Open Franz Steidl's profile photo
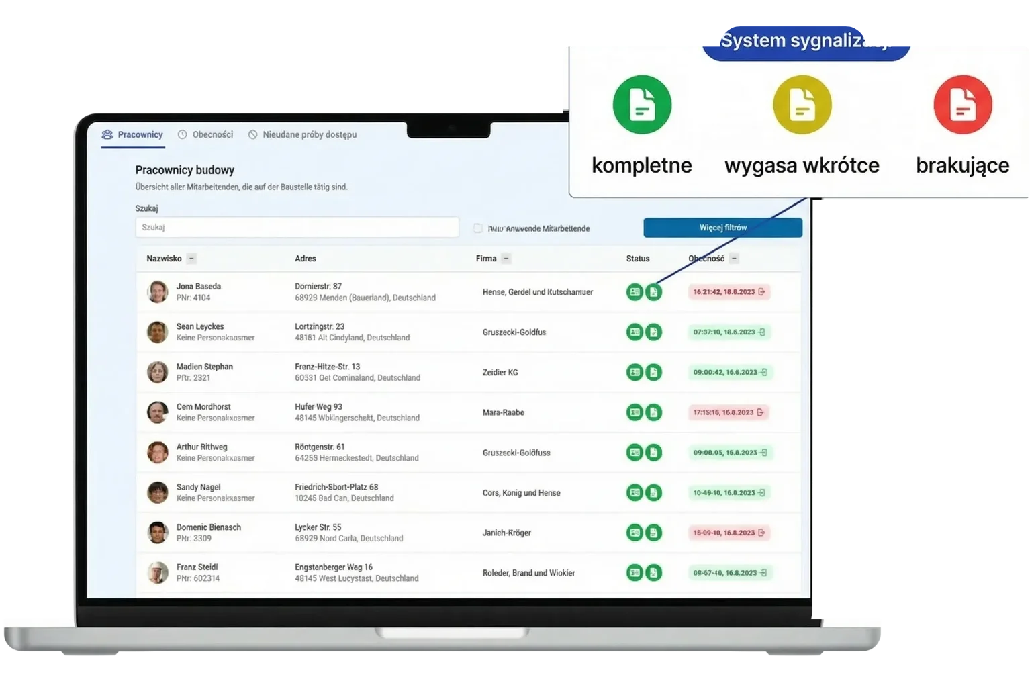This screenshot has height=685, width=1032. click(158, 573)
